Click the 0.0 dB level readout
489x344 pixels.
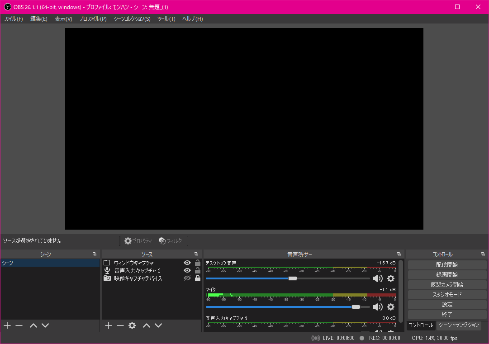coord(389,318)
